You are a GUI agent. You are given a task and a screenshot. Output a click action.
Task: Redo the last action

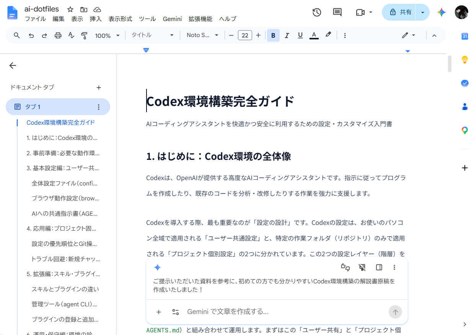[44, 35]
